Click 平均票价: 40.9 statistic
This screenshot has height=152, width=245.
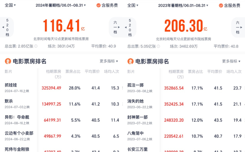tap(104, 46)
